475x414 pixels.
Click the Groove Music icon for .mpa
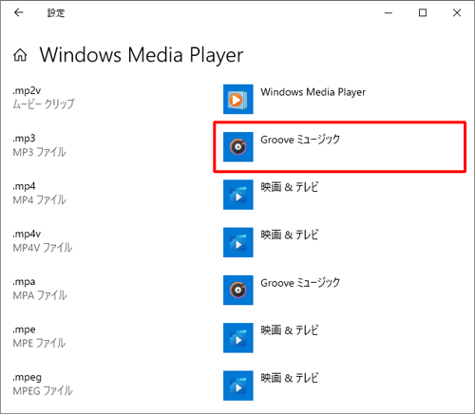click(238, 291)
